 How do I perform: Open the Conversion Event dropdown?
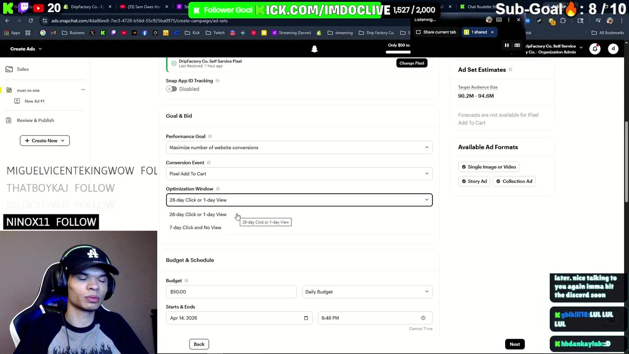(x=299, y=174)
